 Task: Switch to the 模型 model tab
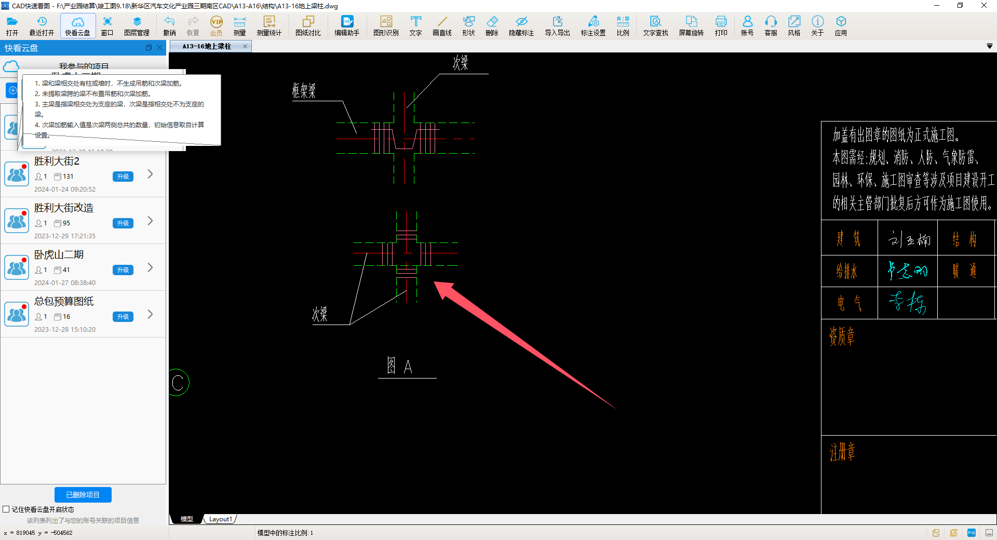187,519
